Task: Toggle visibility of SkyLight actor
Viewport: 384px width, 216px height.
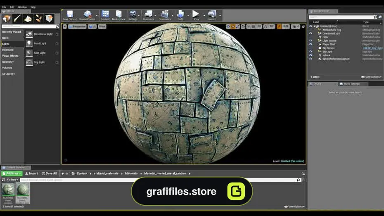Action: (x=311, y=52)
